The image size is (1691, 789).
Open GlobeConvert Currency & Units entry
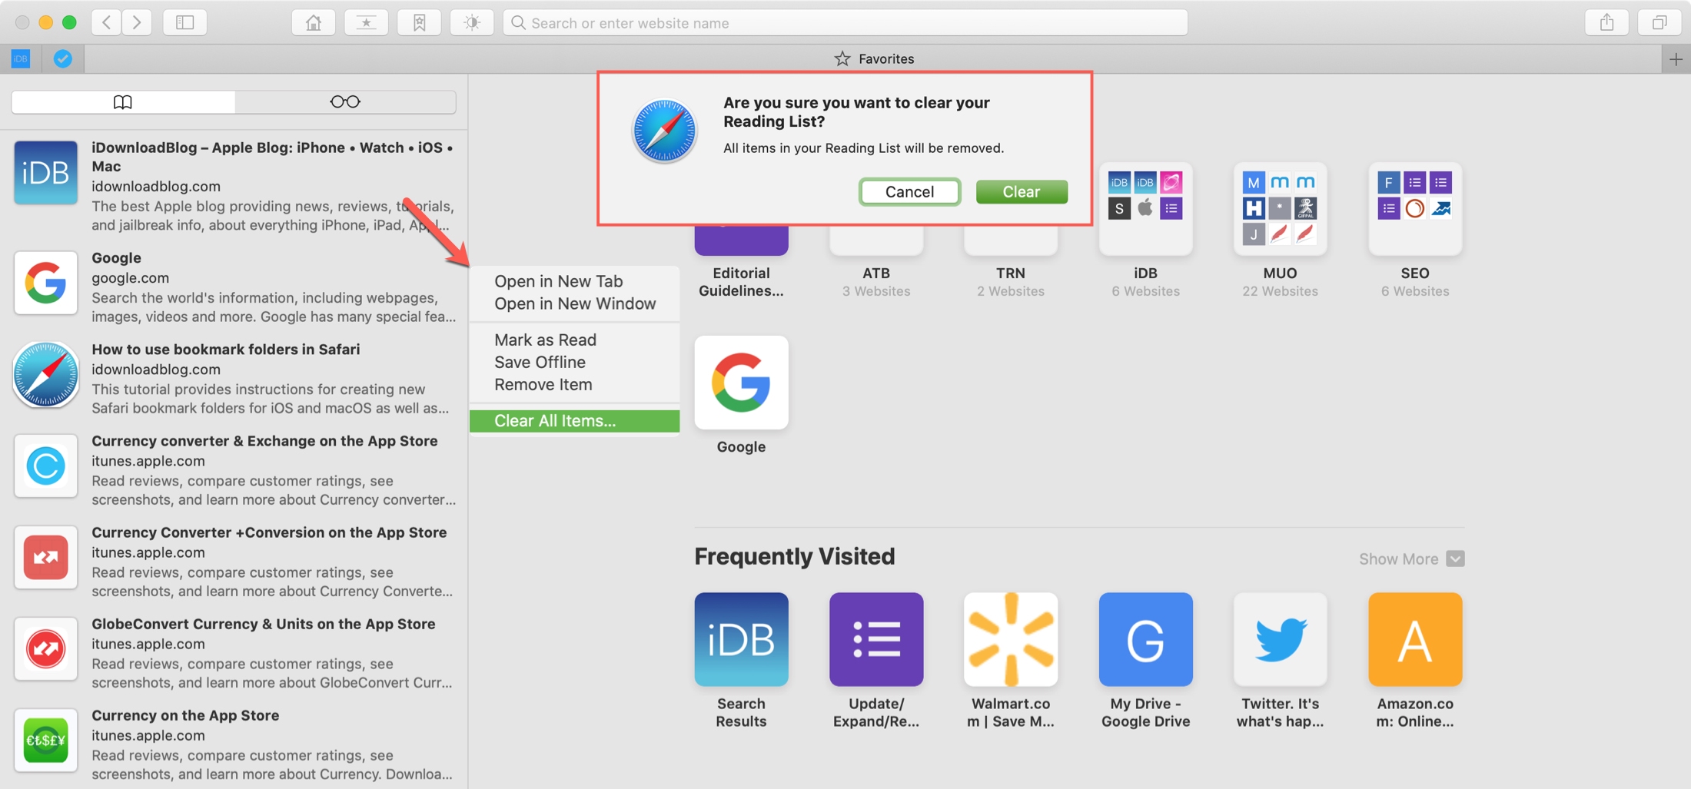pyautogui.click(x=234, y=652)
